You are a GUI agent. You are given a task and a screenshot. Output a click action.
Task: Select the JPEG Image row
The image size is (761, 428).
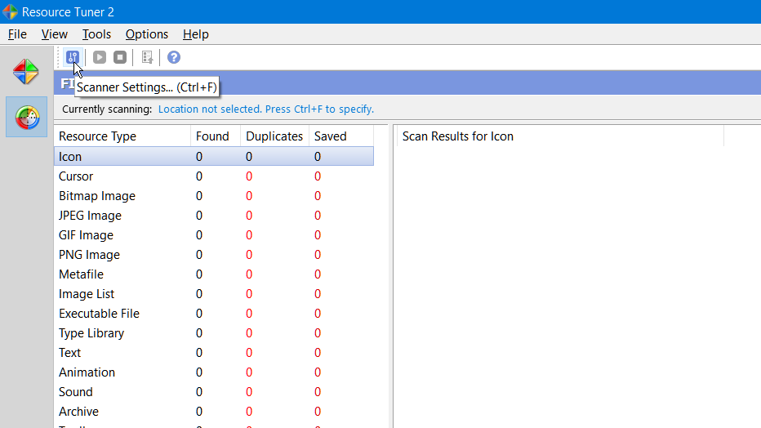(x=214, y=216)
